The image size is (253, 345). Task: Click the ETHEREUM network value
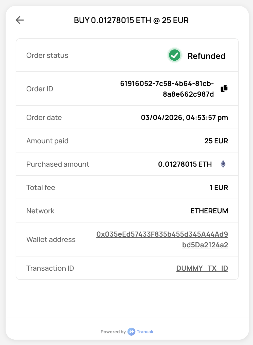[209, 211]
